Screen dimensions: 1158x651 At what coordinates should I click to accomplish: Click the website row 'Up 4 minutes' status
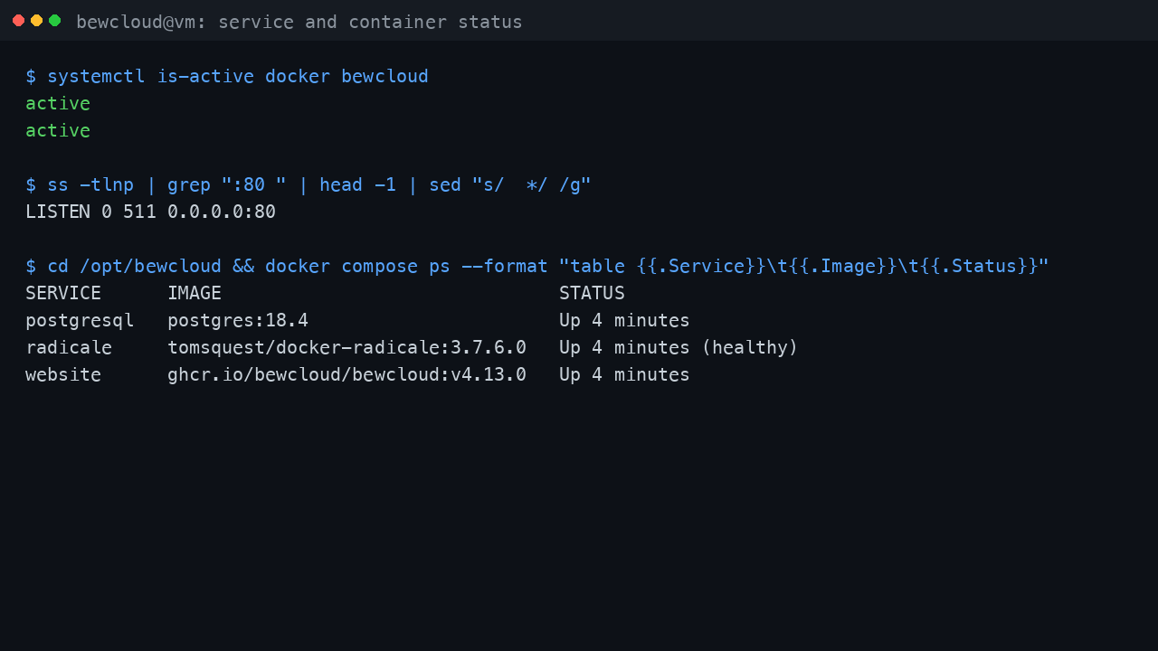pyautogui.click(x=624, y=375)
